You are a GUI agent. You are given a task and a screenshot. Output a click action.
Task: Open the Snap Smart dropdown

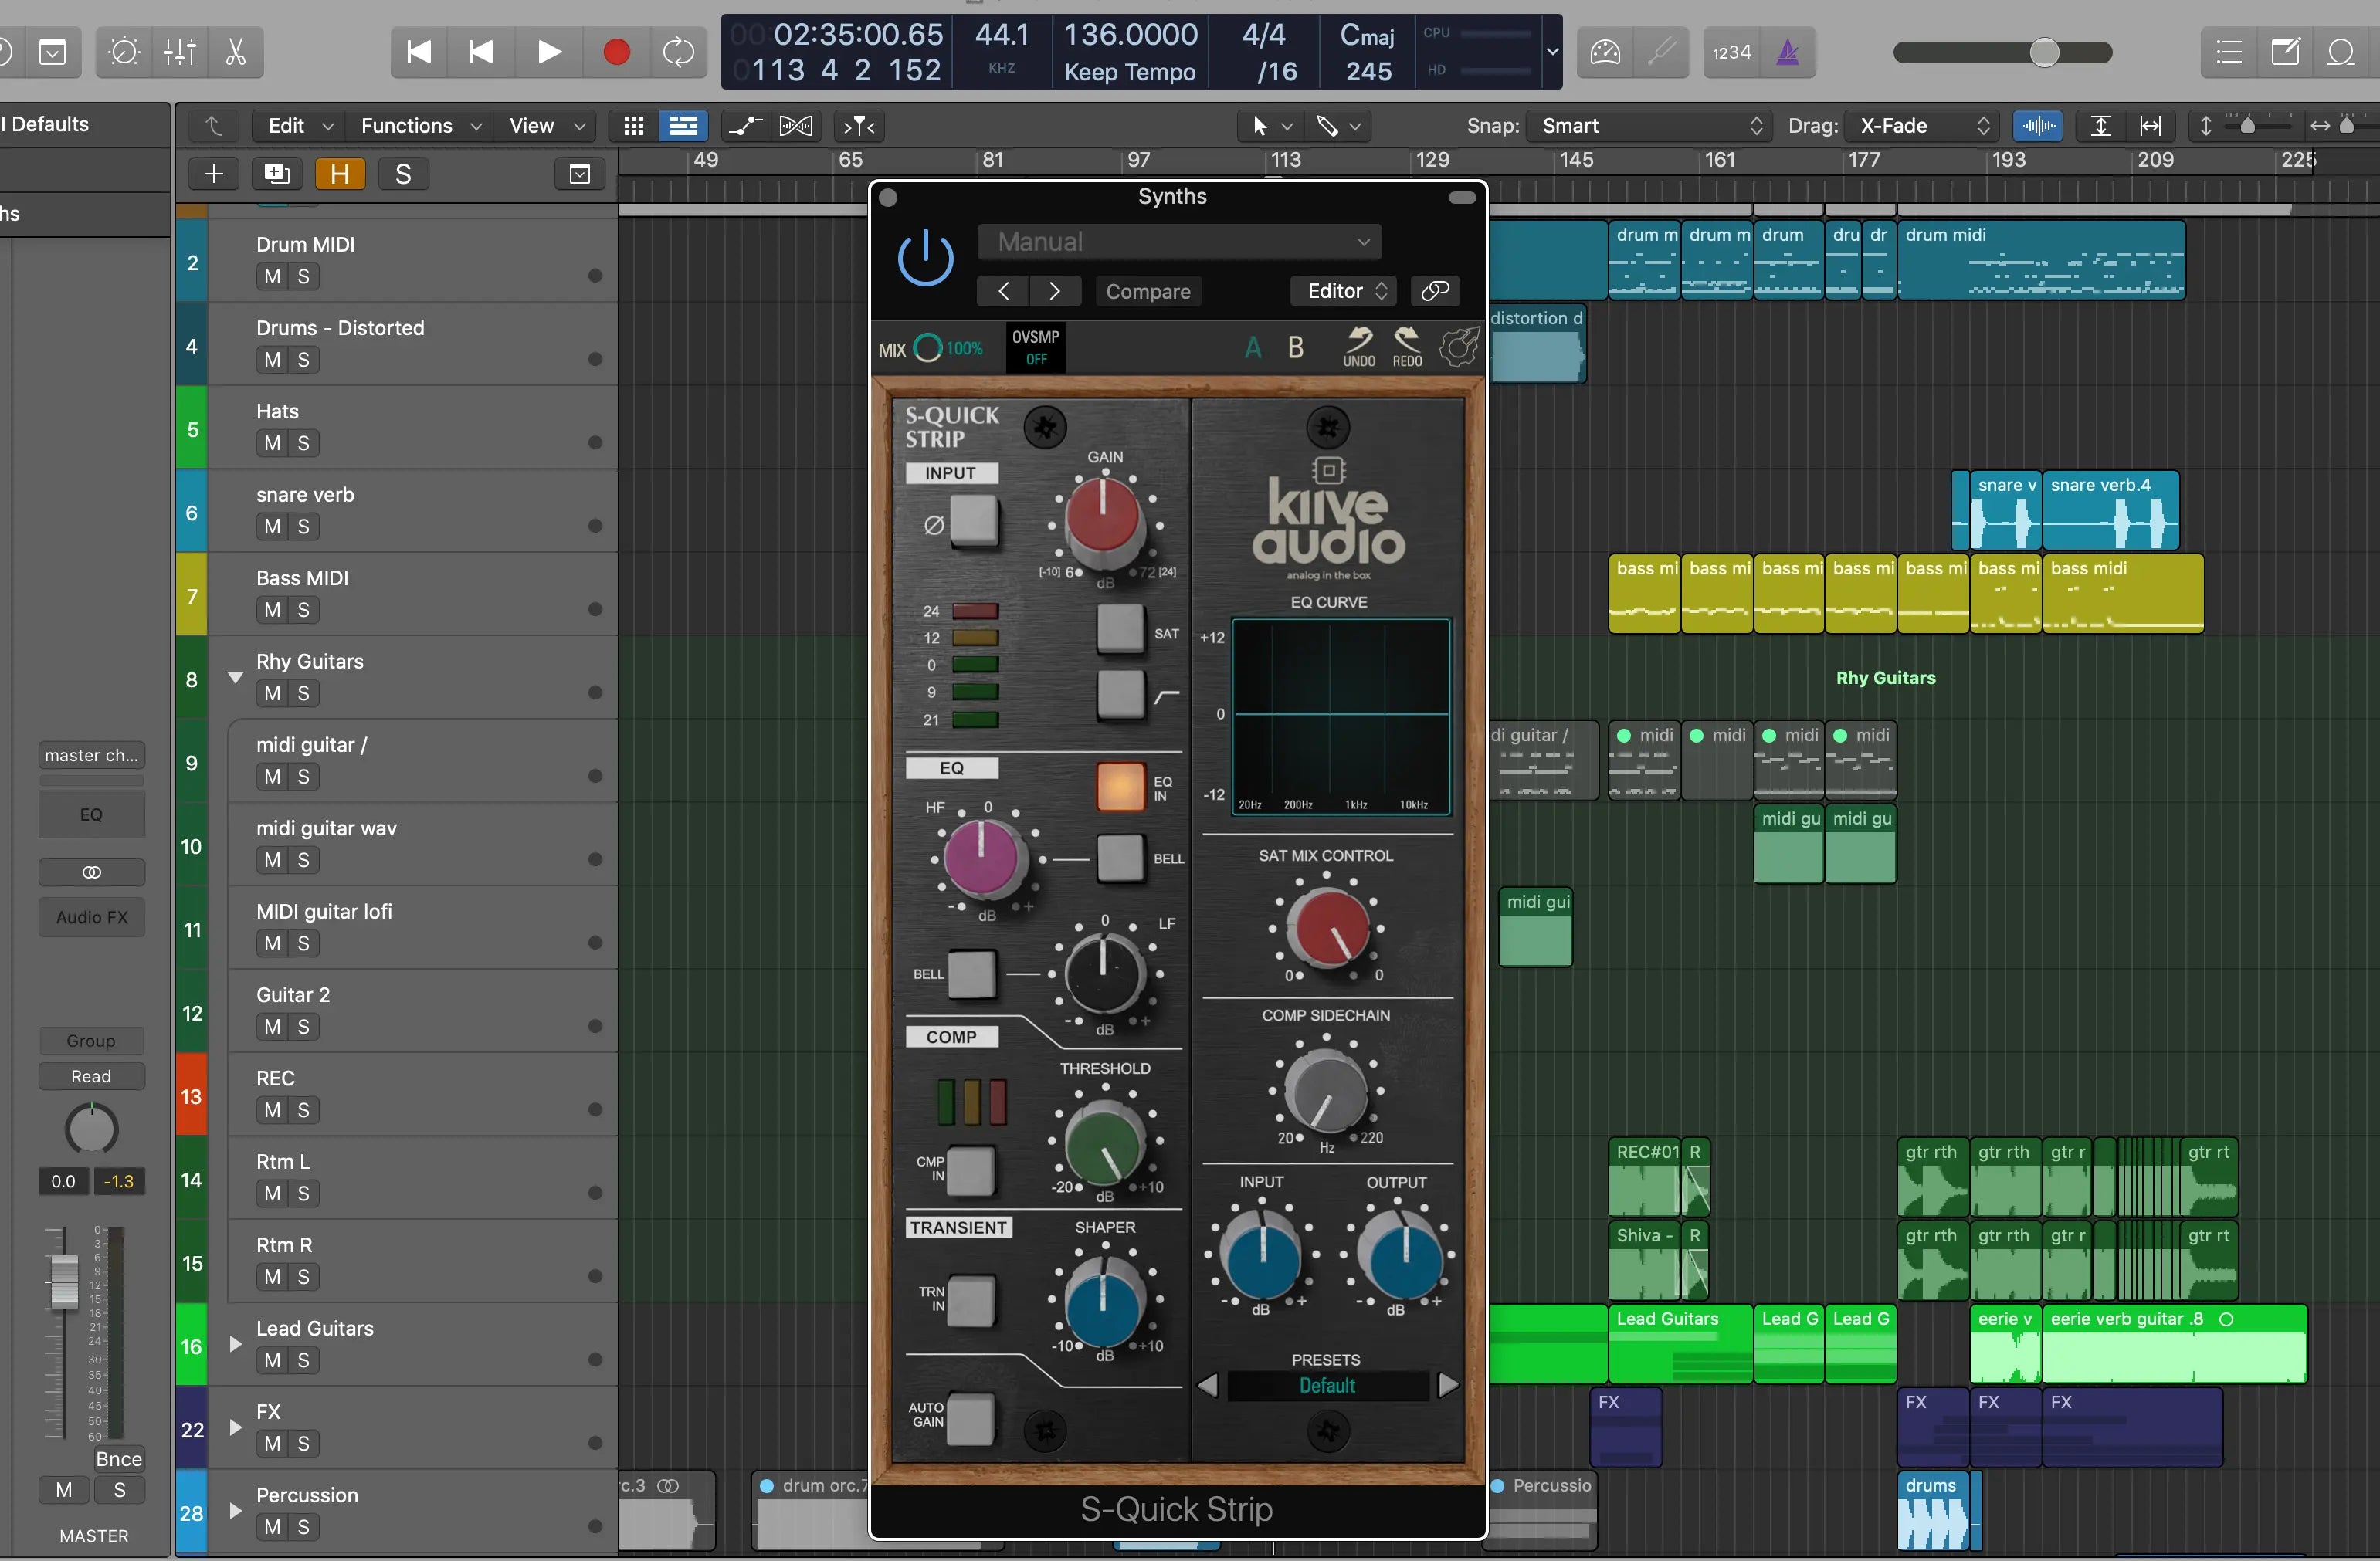coord(1649,125)
